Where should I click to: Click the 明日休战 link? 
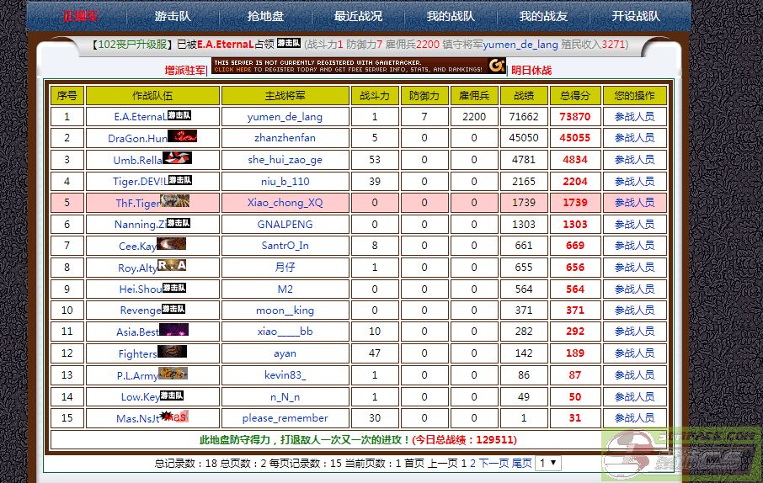point(531,71)
